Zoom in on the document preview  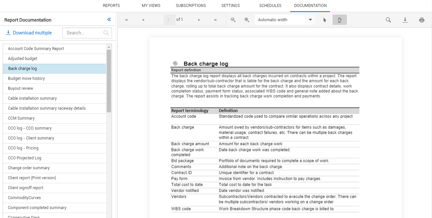click(247, 20)
